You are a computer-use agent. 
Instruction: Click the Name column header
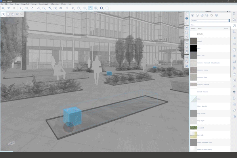pyautogui.click(x=200, y=28)
